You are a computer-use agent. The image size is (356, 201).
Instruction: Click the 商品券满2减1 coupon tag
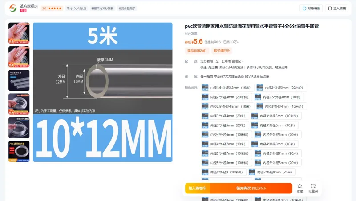tap(197, 51)
